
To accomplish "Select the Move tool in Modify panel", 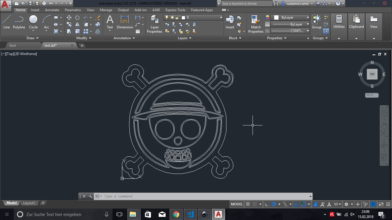I will [69, 17].
